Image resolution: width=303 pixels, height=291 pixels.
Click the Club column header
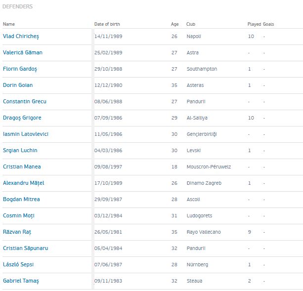pyautogui.click(x=191, y=24)
